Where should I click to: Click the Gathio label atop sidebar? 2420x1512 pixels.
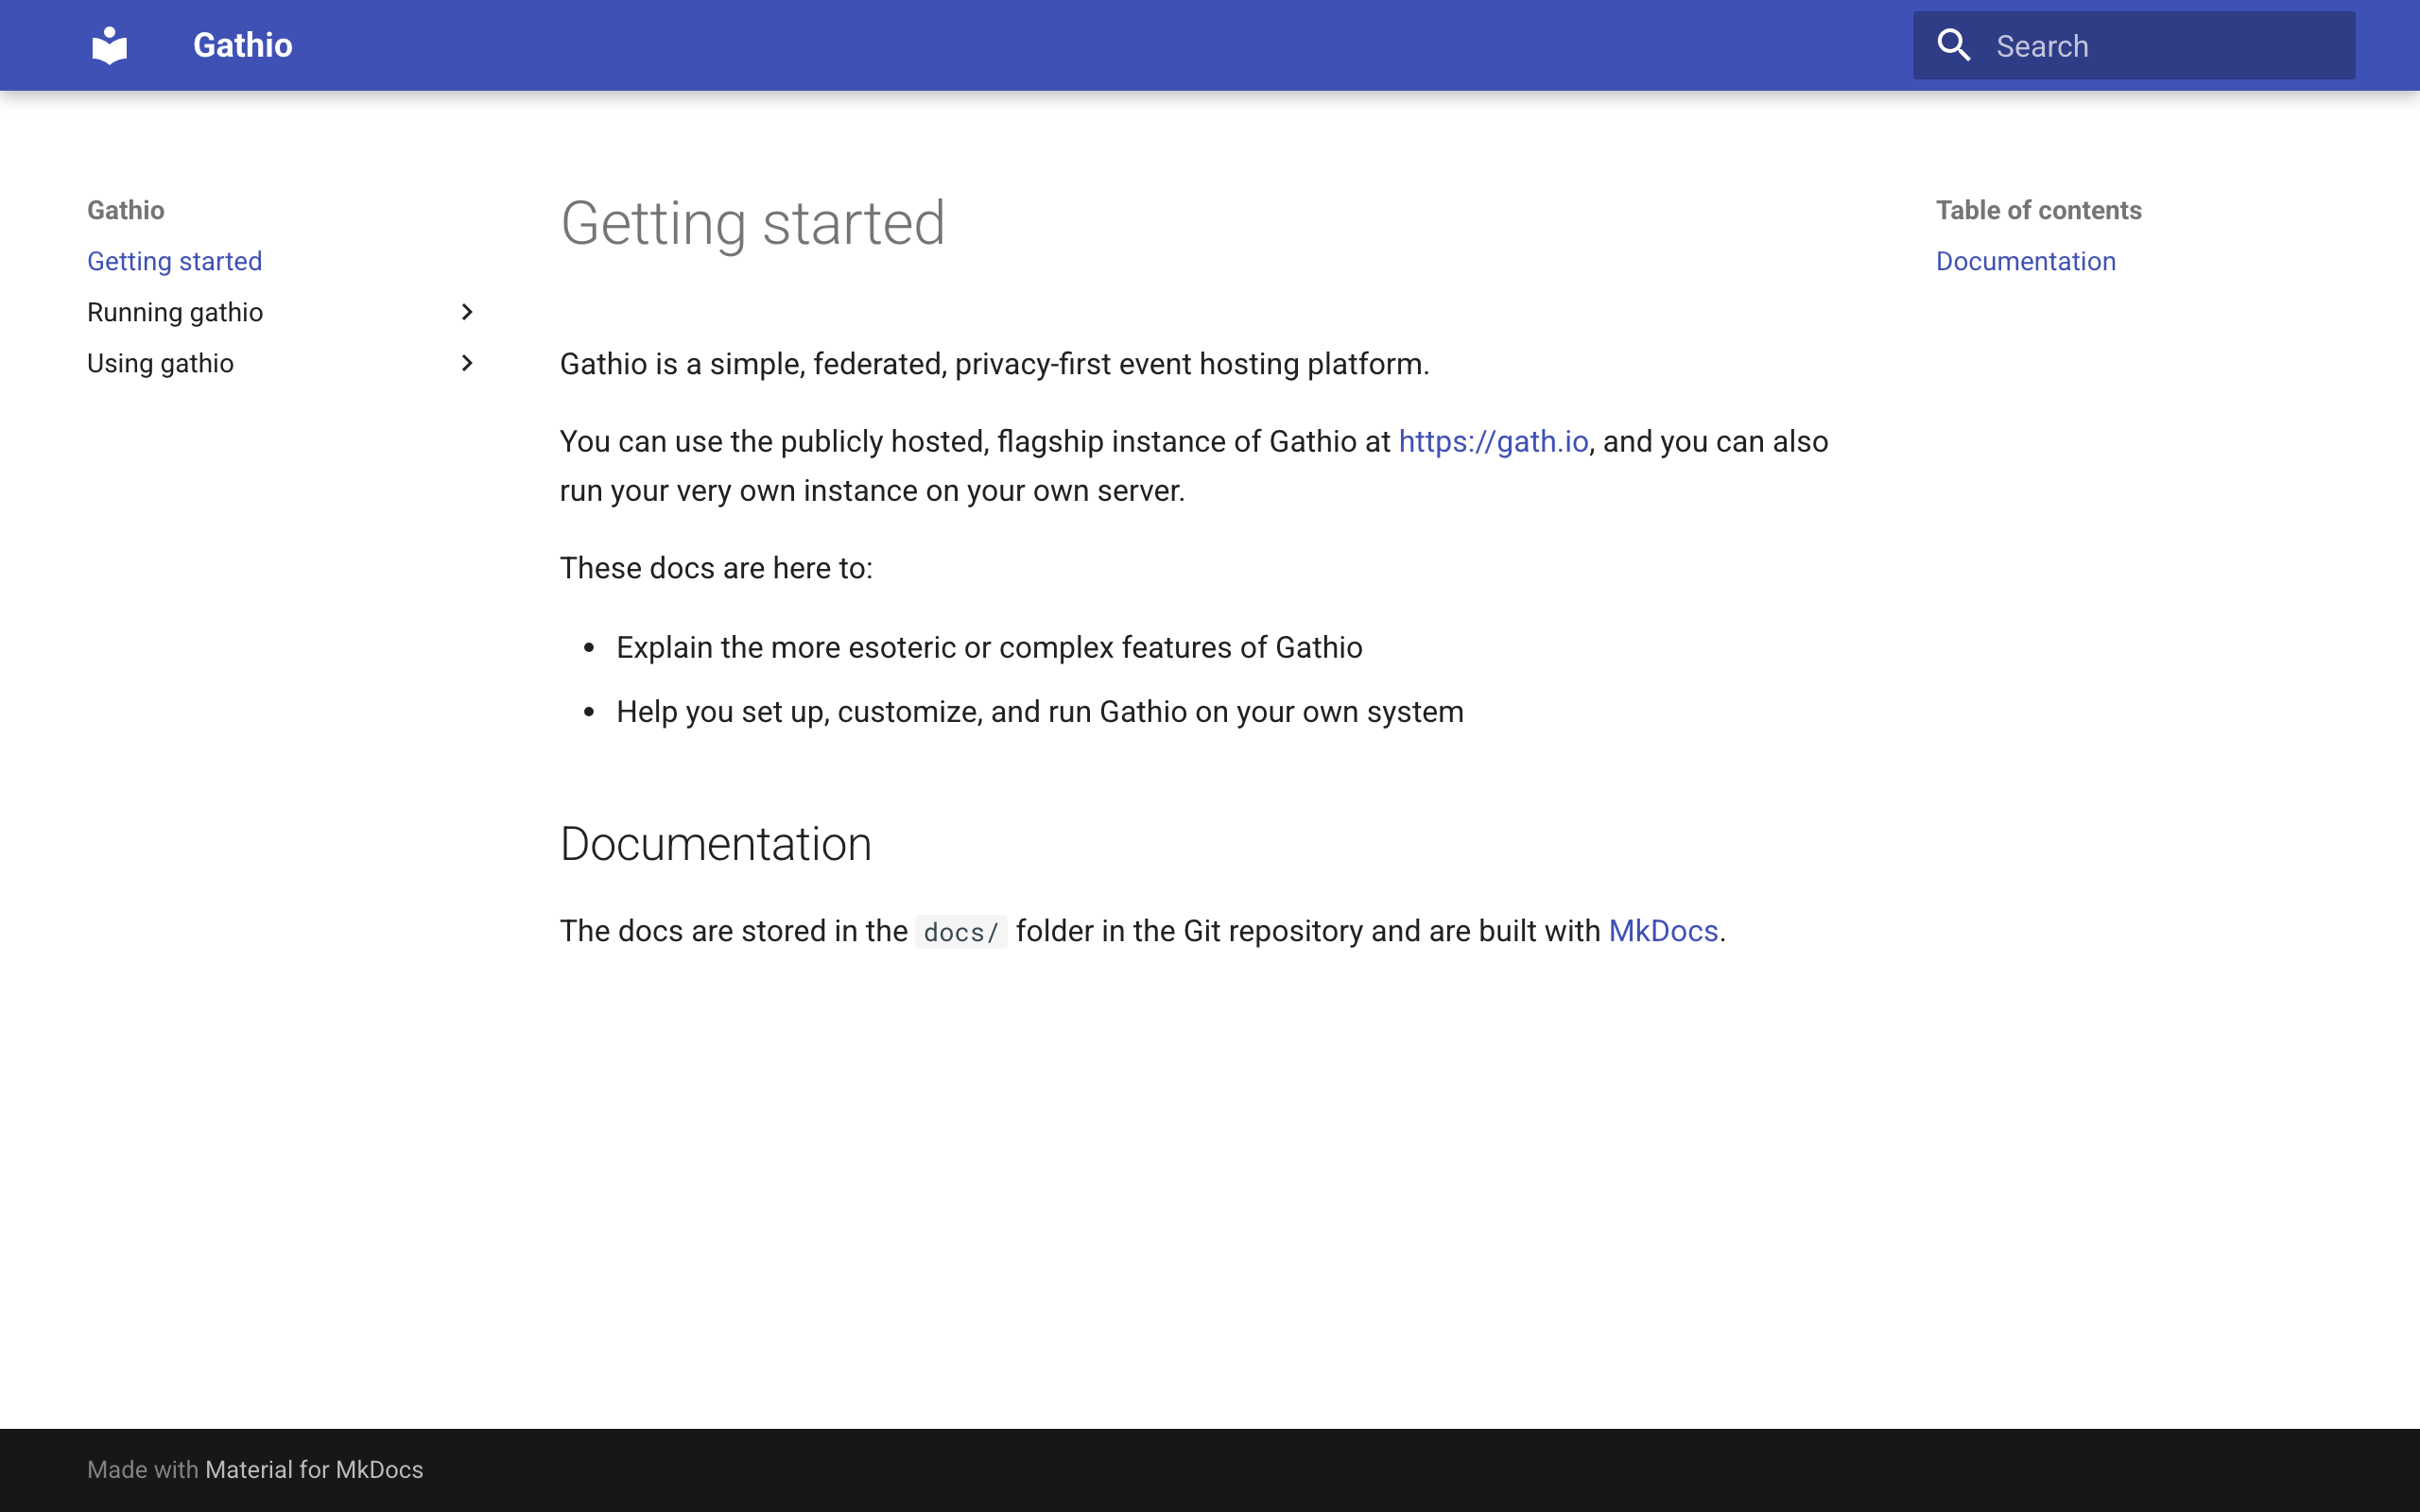coord(126,210)
